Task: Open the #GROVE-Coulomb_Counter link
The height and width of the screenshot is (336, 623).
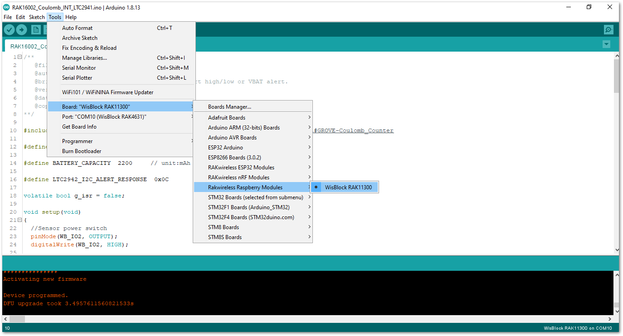Action: coord(354,130)
